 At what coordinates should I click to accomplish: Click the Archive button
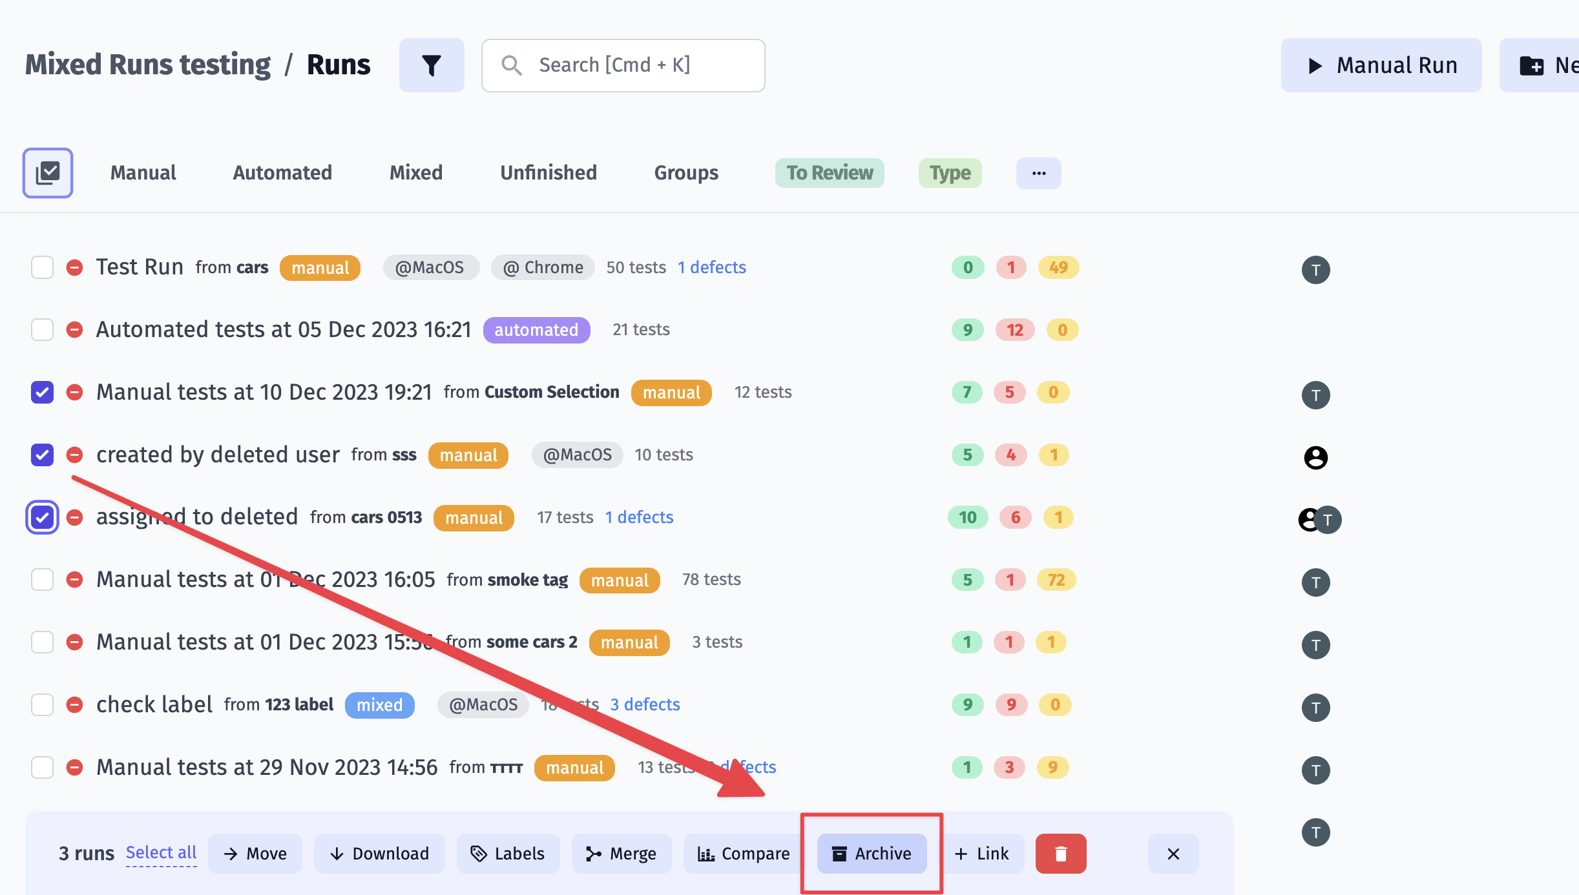pos(872,854)
